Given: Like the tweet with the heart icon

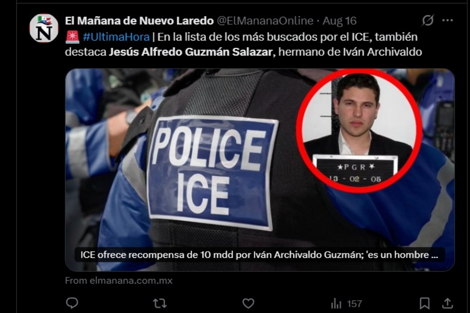Looking at the screenshot, I should point(248,303).
